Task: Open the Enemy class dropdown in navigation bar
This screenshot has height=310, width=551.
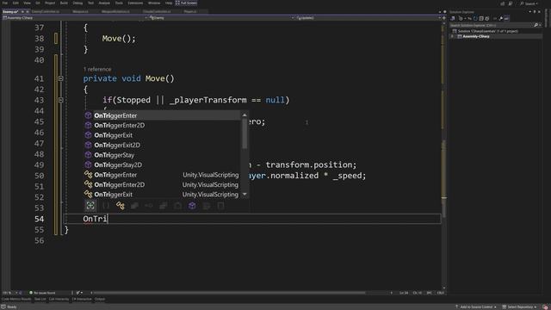Action: [221, 17]
